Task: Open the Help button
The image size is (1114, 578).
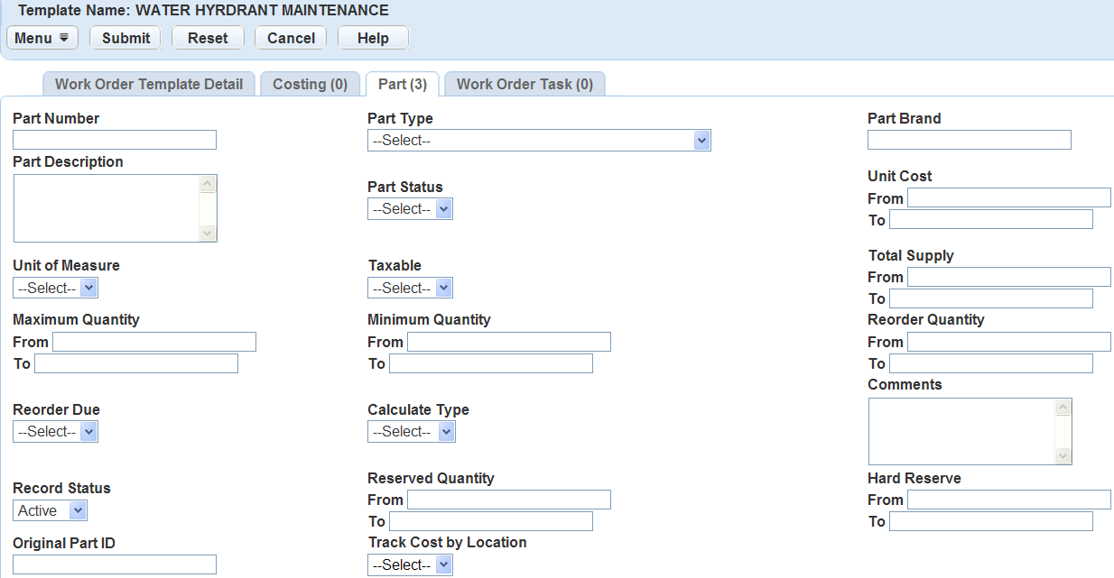Action: pos(373,38)
